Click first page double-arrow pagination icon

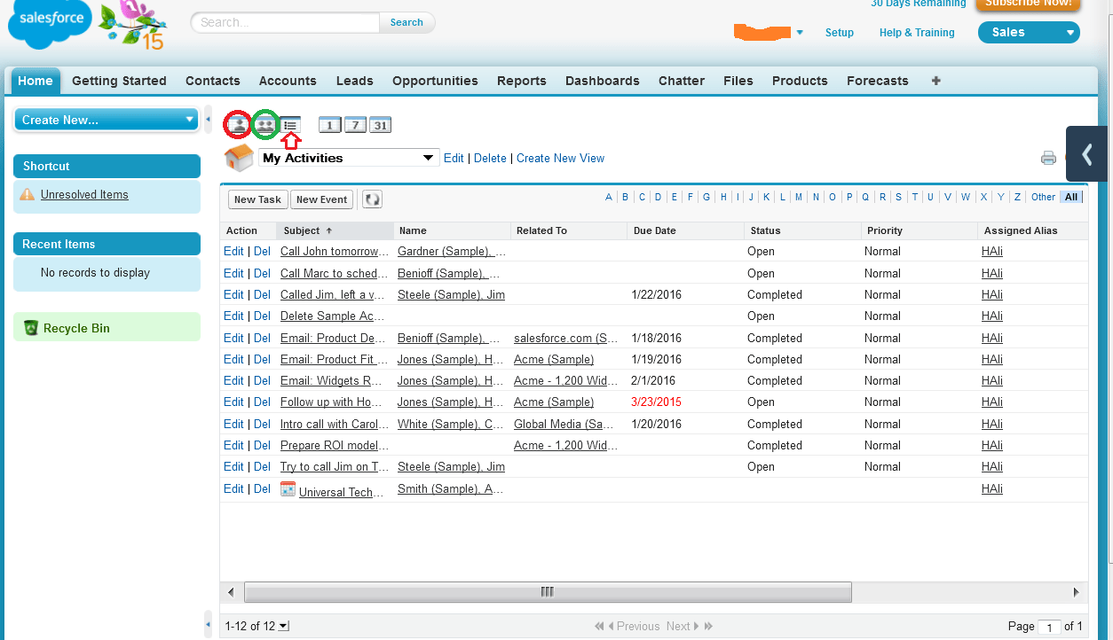600,626
